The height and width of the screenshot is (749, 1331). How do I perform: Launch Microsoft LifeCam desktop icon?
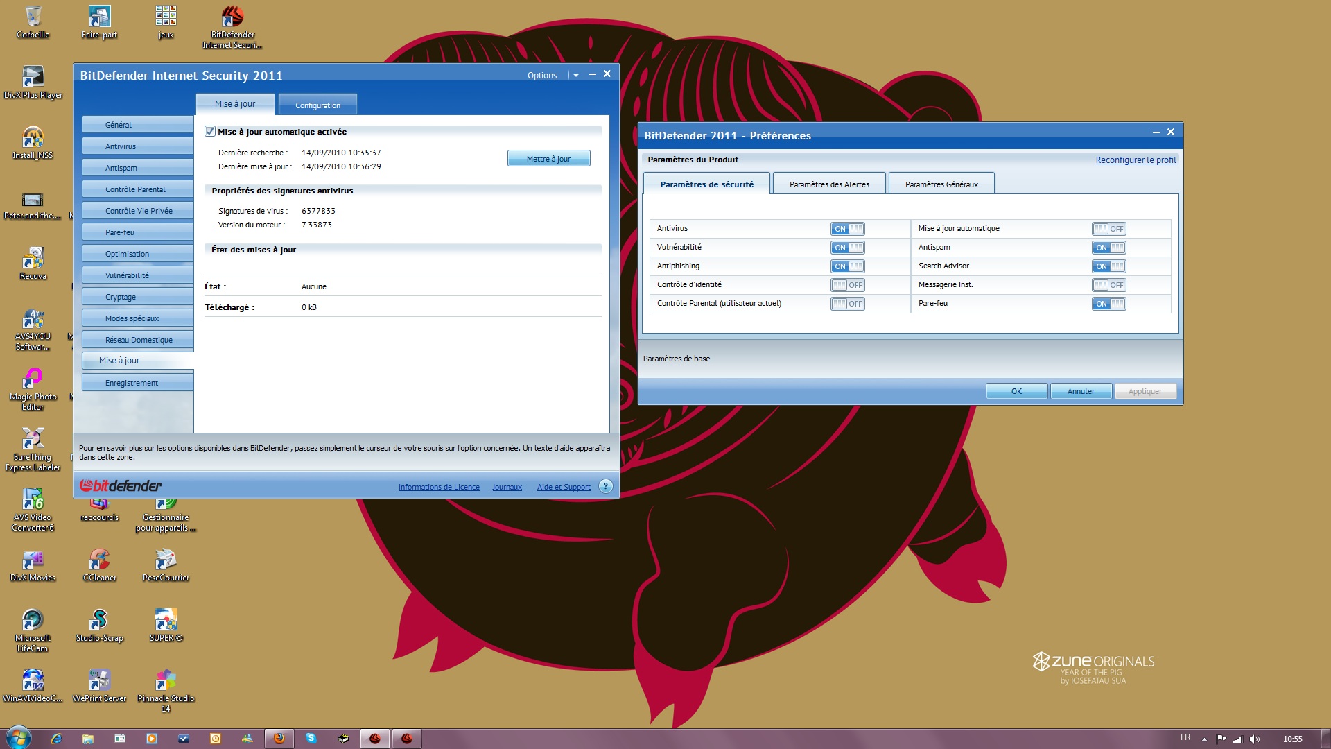pos(33,630)
